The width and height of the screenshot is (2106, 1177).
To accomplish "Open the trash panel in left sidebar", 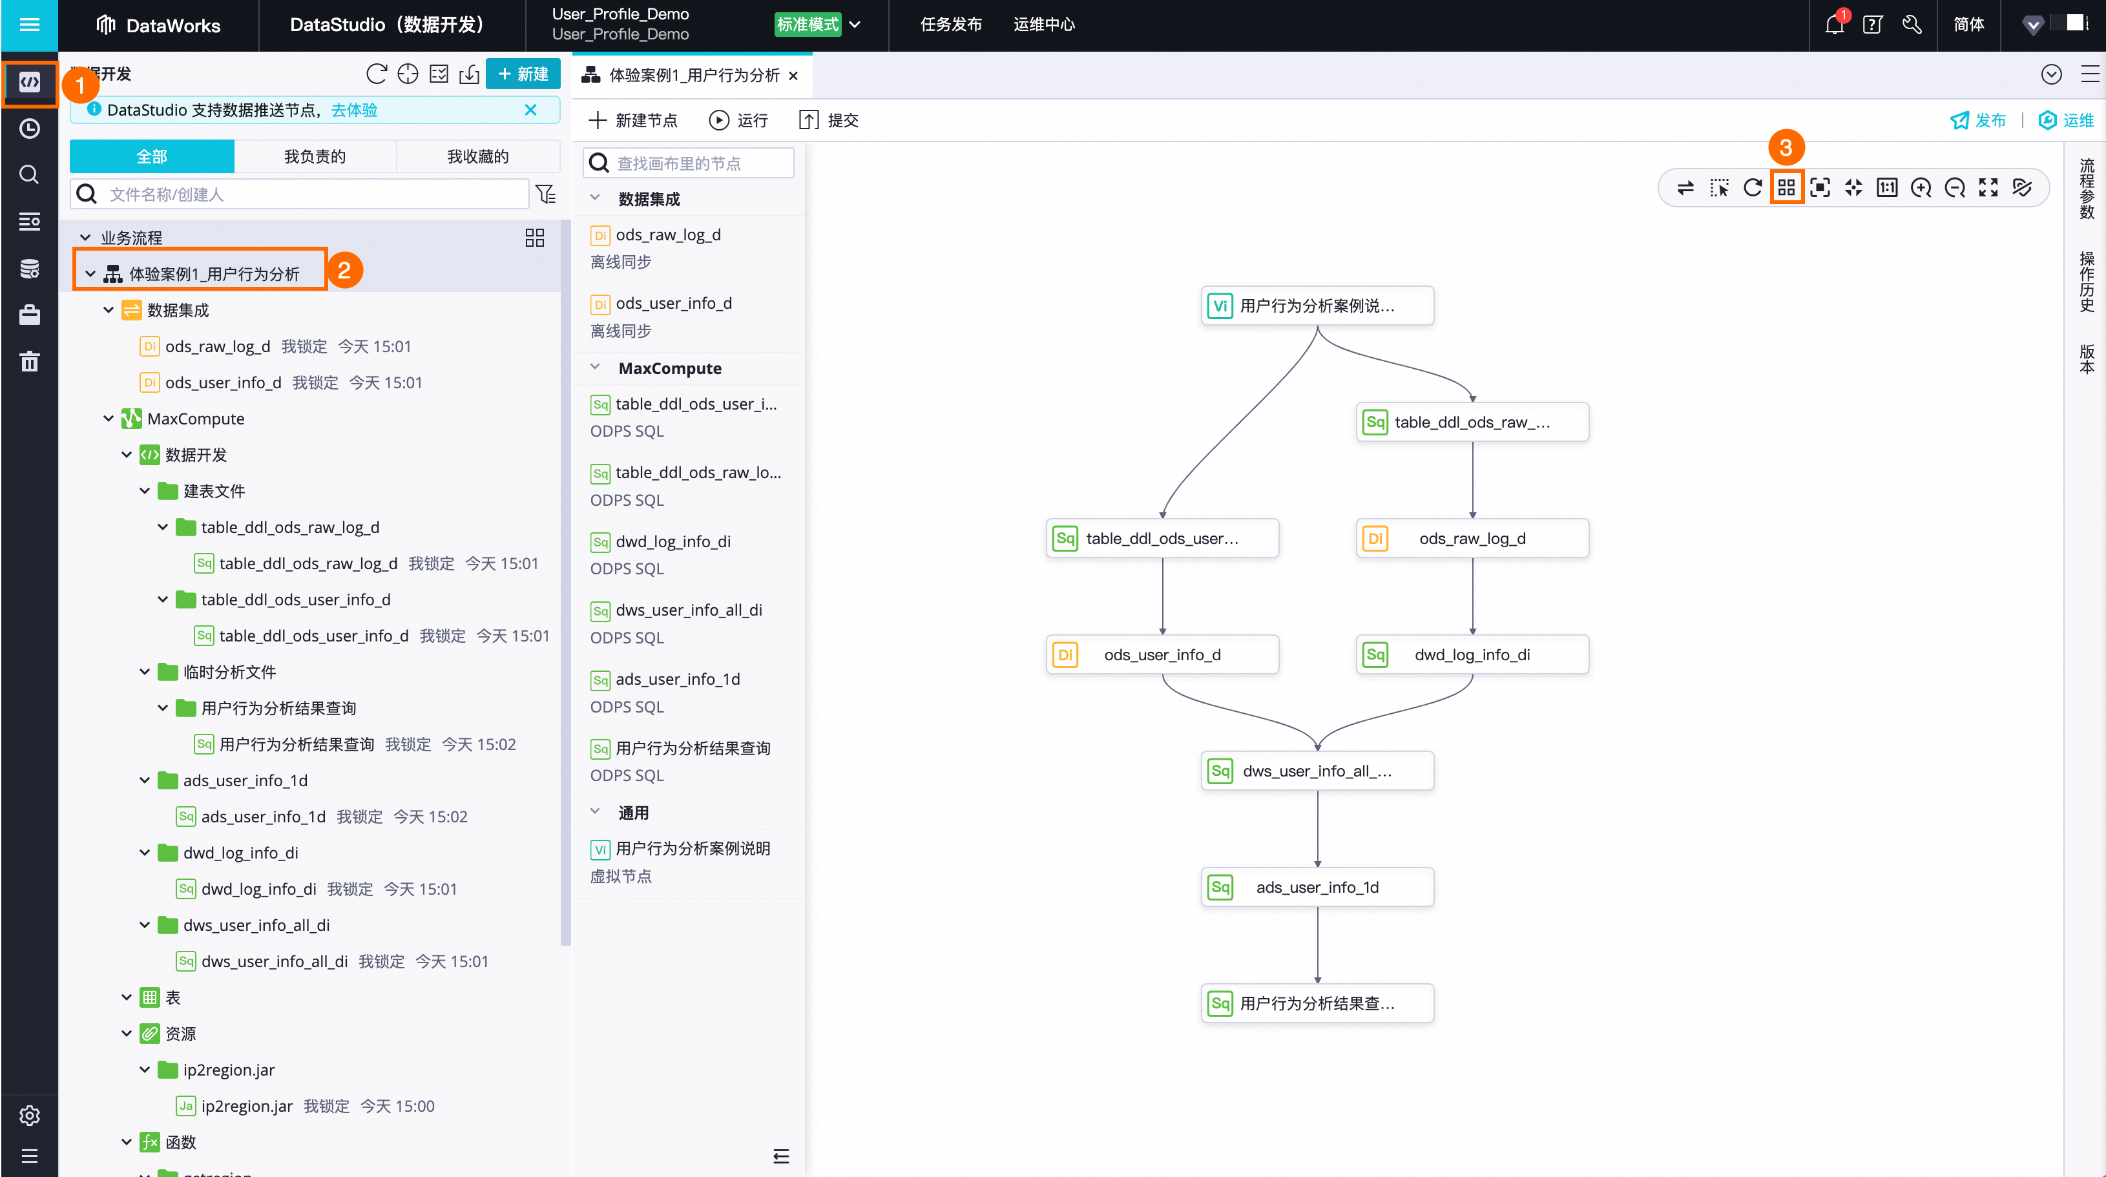I will (x=30, y=360).
